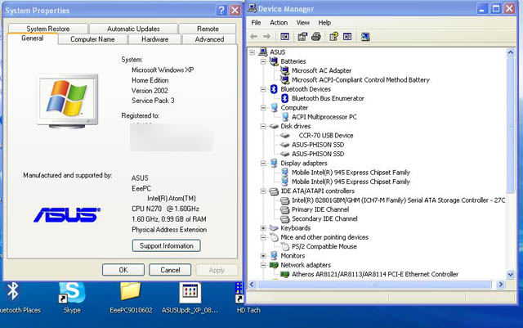Image resolution: width=523 pixels, height=328 pixels.
Task: Click the Disk drives category icon
Action: click(x=275, y=126)
